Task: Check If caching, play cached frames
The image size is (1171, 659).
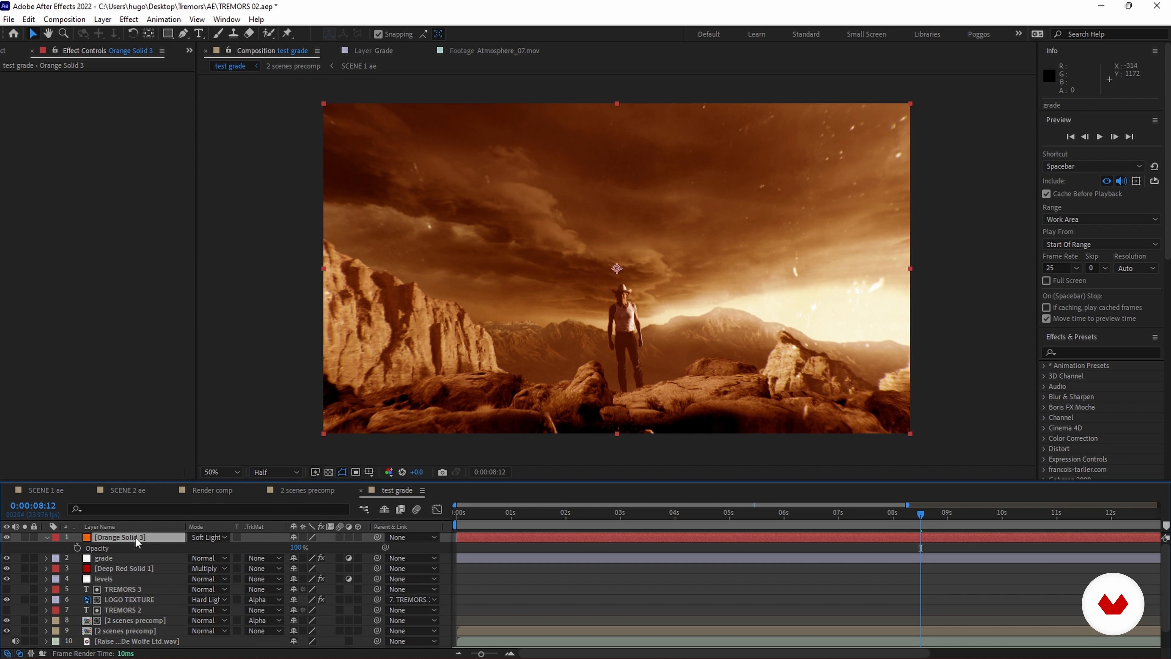Action: coord(1047,308)
